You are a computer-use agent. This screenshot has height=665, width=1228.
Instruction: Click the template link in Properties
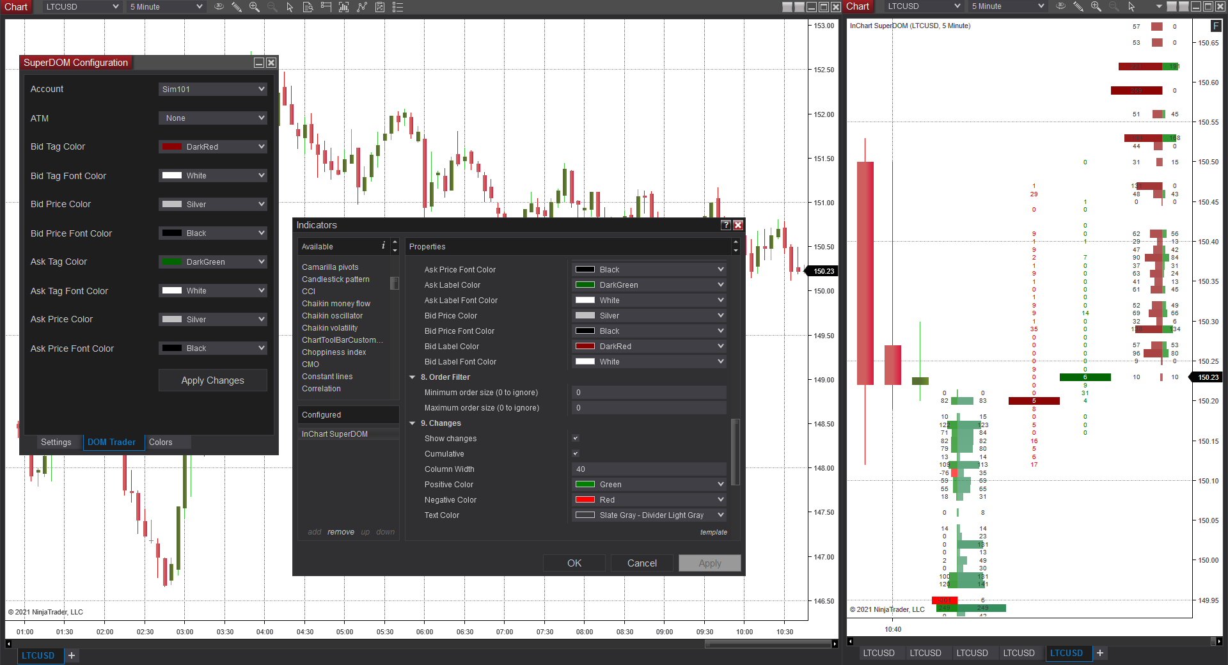coord(714,532)
